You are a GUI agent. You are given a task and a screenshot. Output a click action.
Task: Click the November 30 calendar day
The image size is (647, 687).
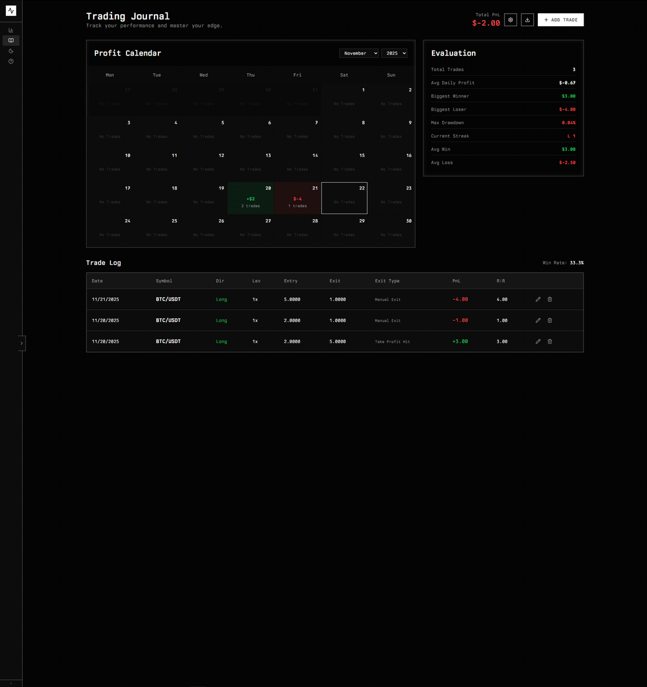(391, 230)
